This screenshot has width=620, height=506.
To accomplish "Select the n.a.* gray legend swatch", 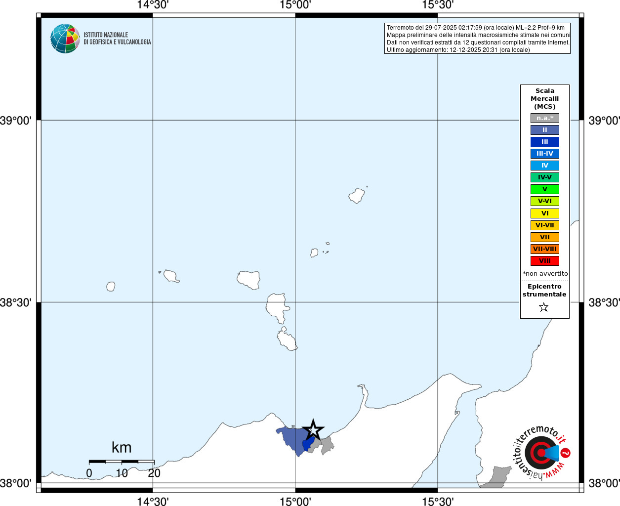I will pos(545,118).
